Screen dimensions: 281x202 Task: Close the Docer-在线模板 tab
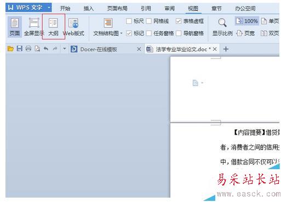coord(139,49)
